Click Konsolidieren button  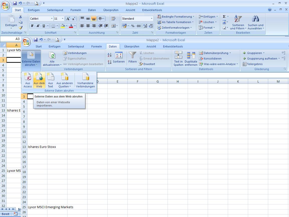coord(210,59)
